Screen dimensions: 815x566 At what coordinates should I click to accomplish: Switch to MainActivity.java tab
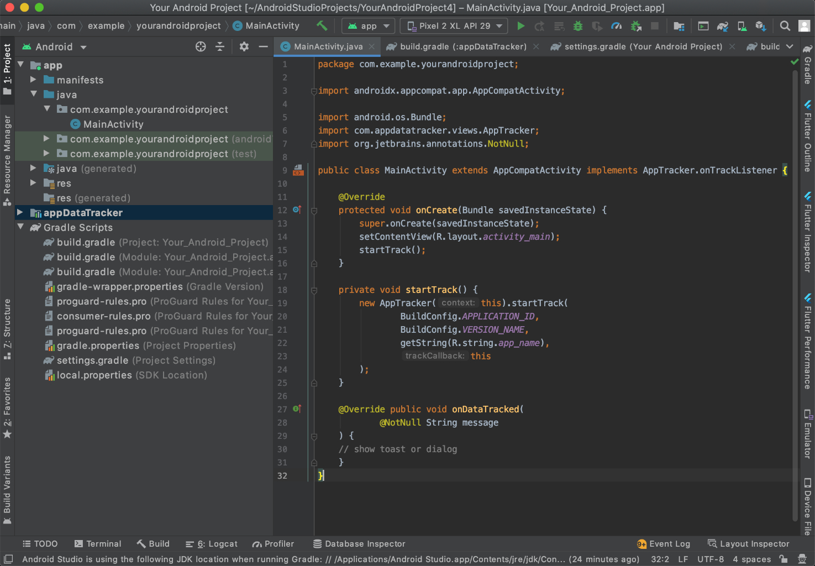click(328, 47)
